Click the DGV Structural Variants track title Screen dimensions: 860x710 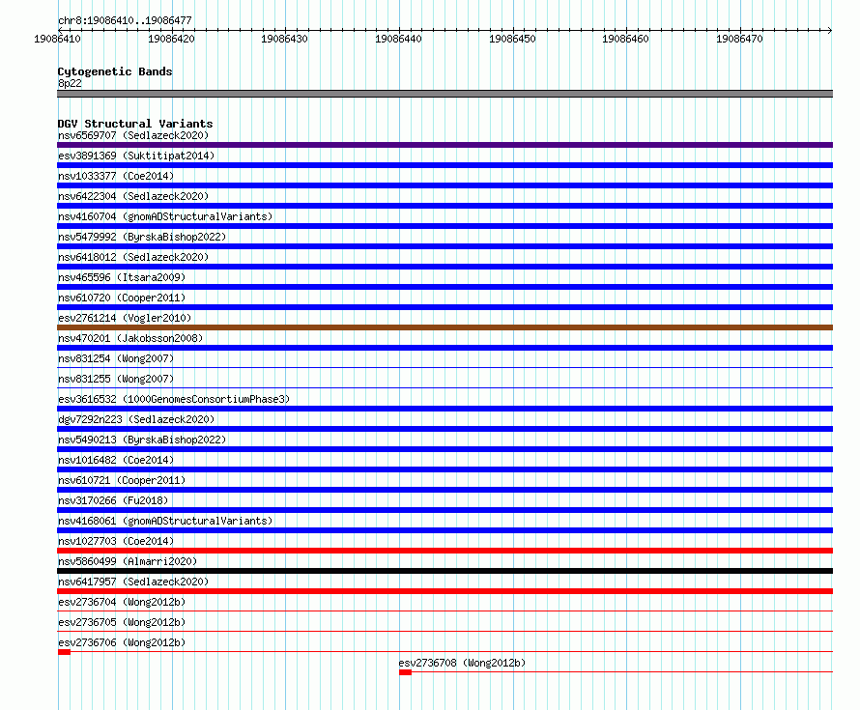click(x=135, y=124)
